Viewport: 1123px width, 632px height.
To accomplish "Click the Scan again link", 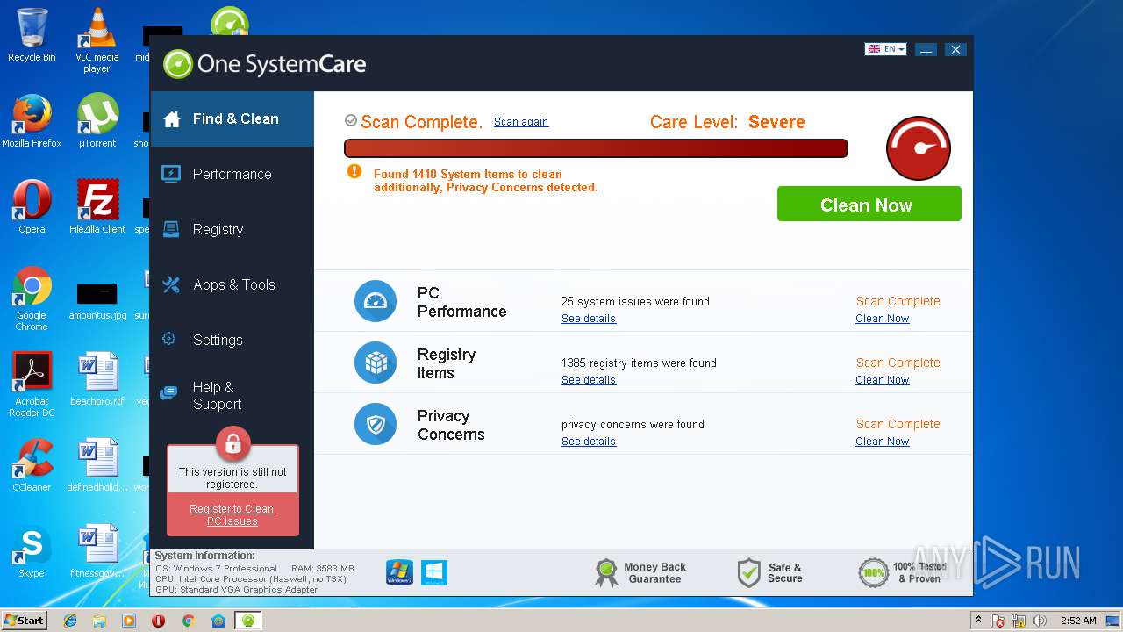I will (x=521, y=122).
